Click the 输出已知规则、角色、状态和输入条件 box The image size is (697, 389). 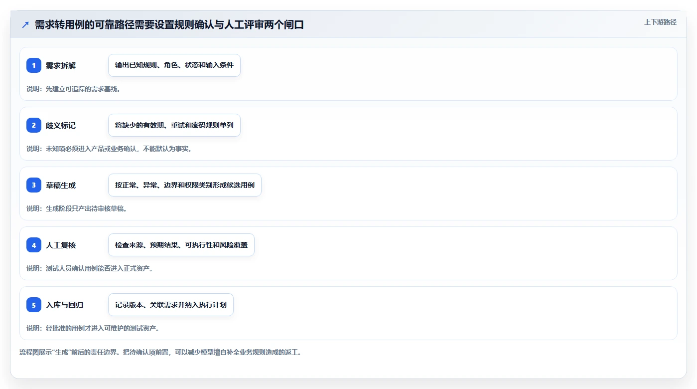(x=174, y=65)
